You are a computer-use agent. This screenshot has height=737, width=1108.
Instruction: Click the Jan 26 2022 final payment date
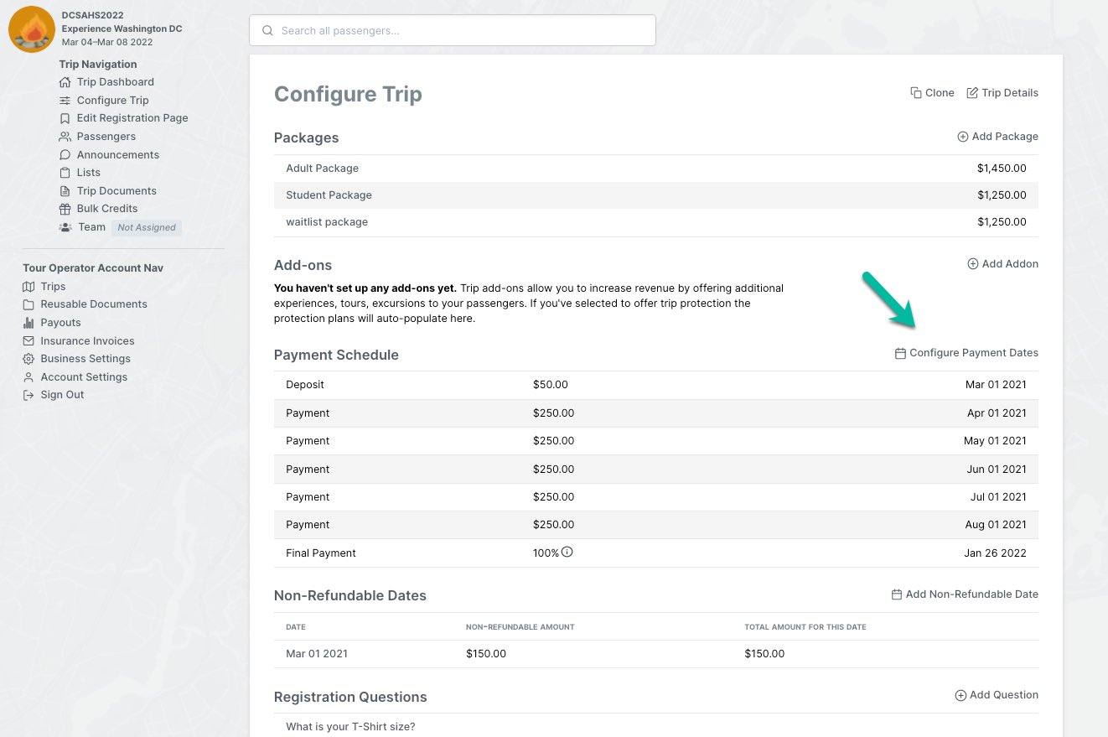click(x=996, y=553)
